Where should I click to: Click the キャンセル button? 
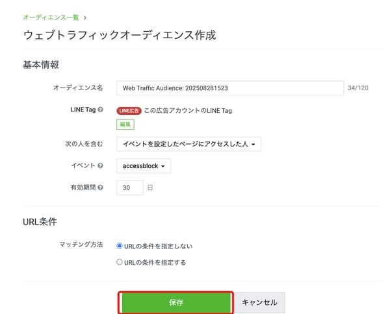click(259, 302)
